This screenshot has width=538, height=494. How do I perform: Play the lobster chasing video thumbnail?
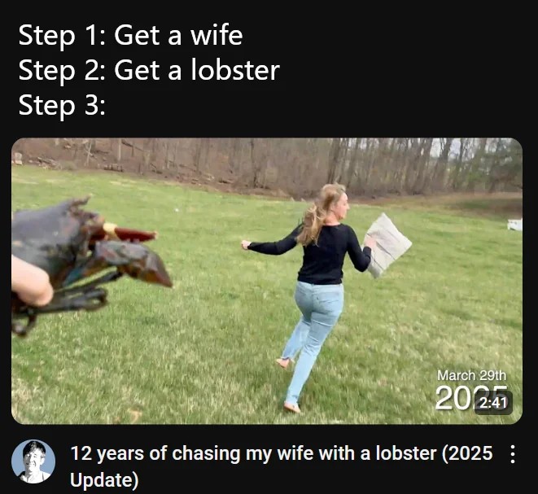267,281
